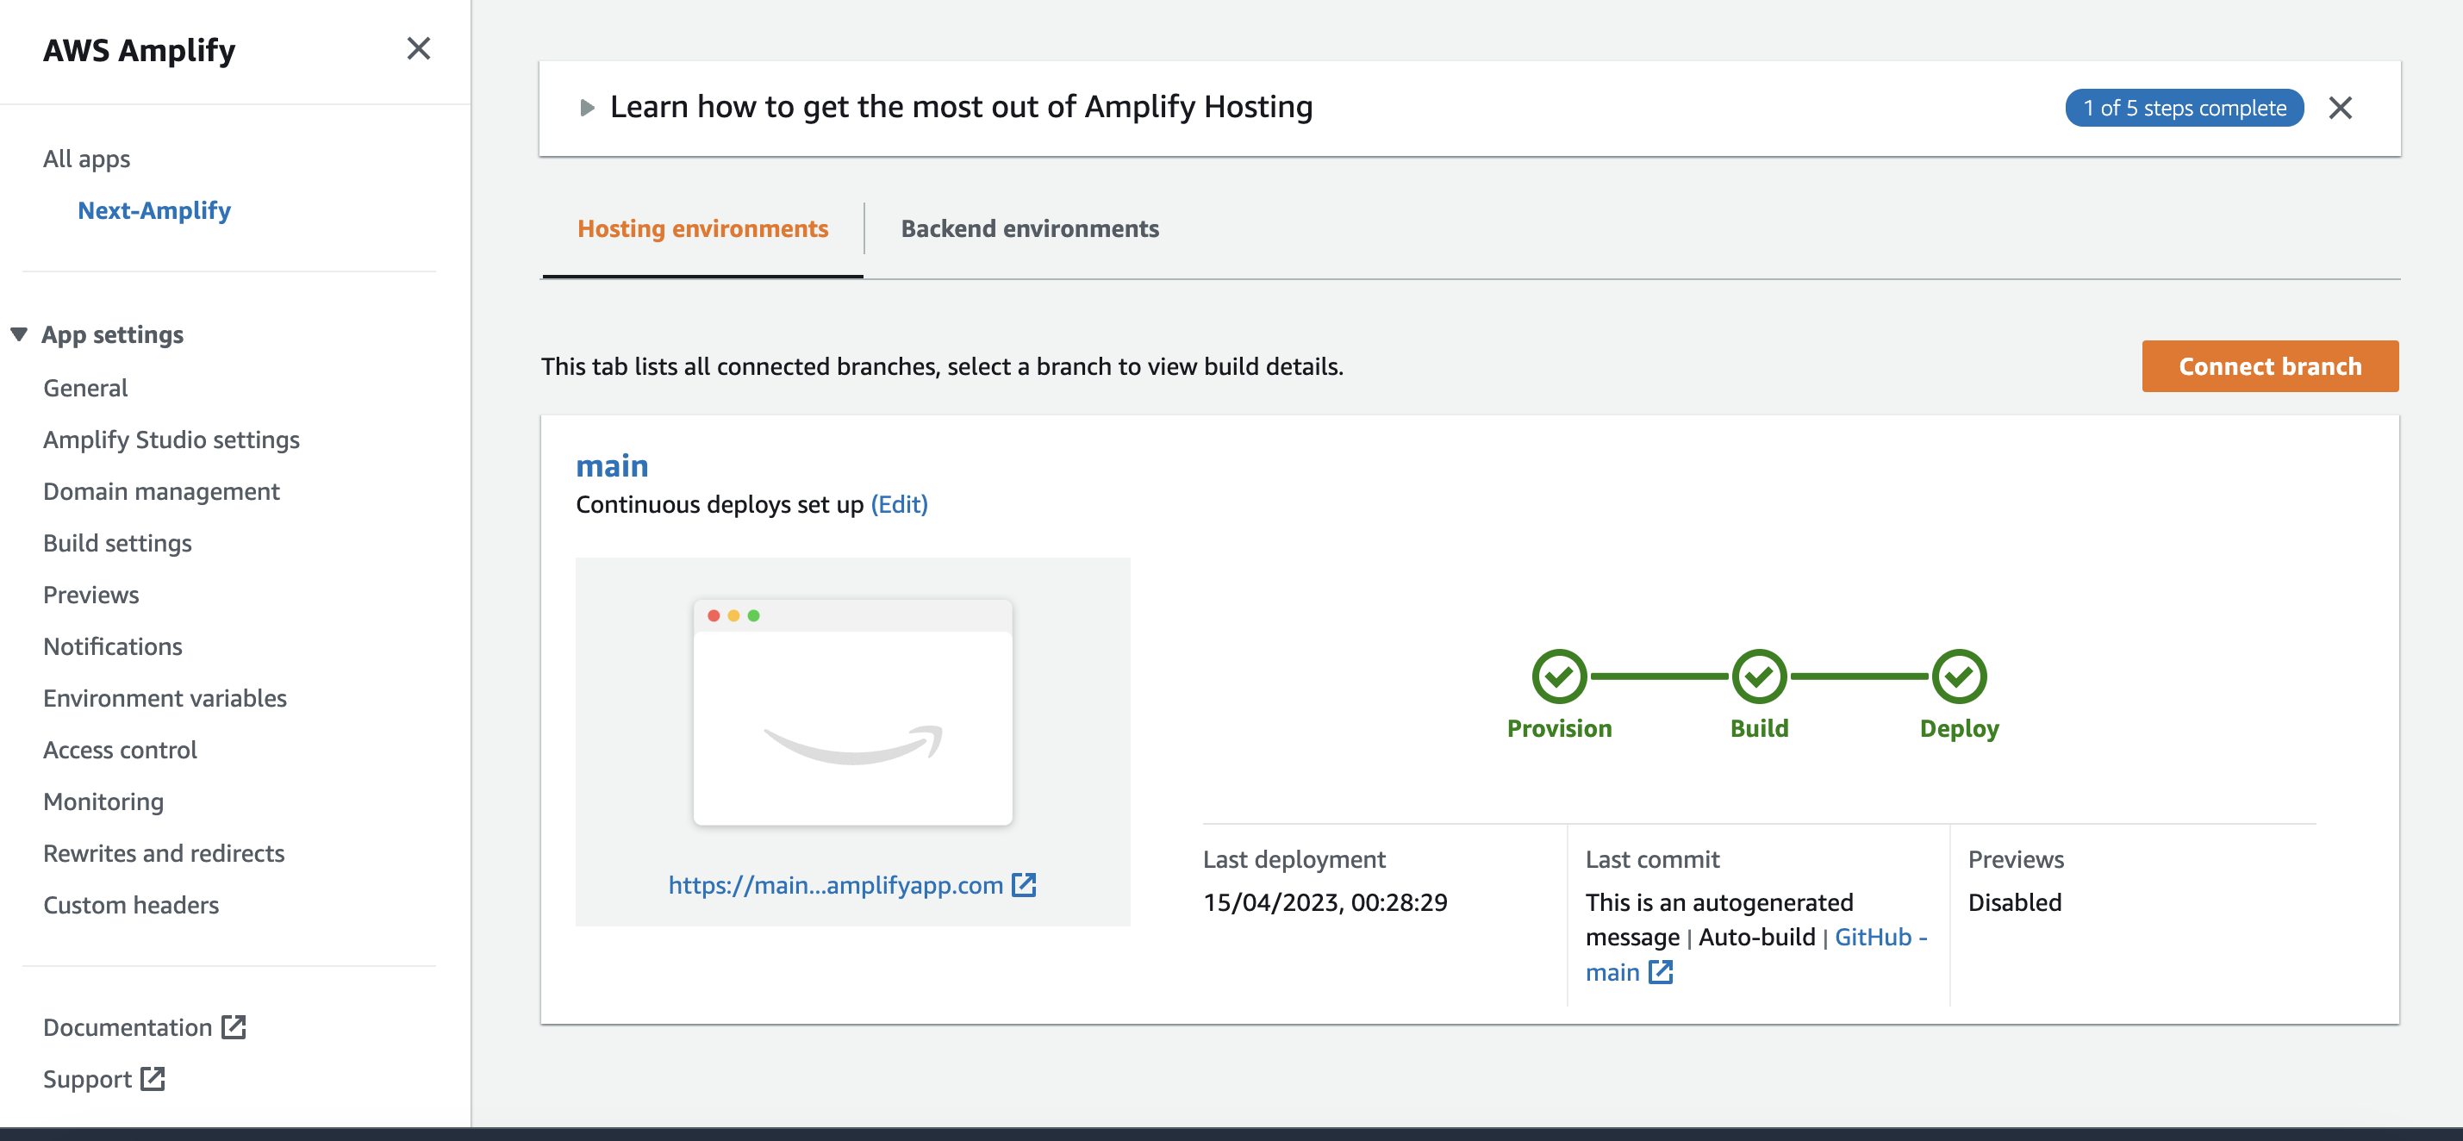Click the Previews Disabled status text

2015,903
